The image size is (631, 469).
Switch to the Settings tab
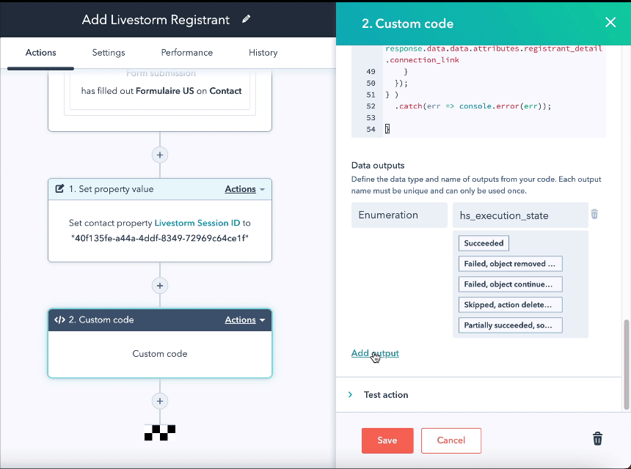pyautogui.click(x=109, y=53)
